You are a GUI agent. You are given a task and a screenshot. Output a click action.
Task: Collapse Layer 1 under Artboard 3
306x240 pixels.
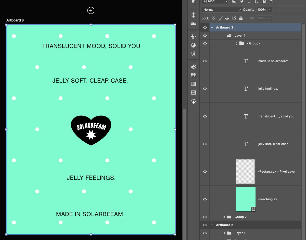(x=224, y=36)
